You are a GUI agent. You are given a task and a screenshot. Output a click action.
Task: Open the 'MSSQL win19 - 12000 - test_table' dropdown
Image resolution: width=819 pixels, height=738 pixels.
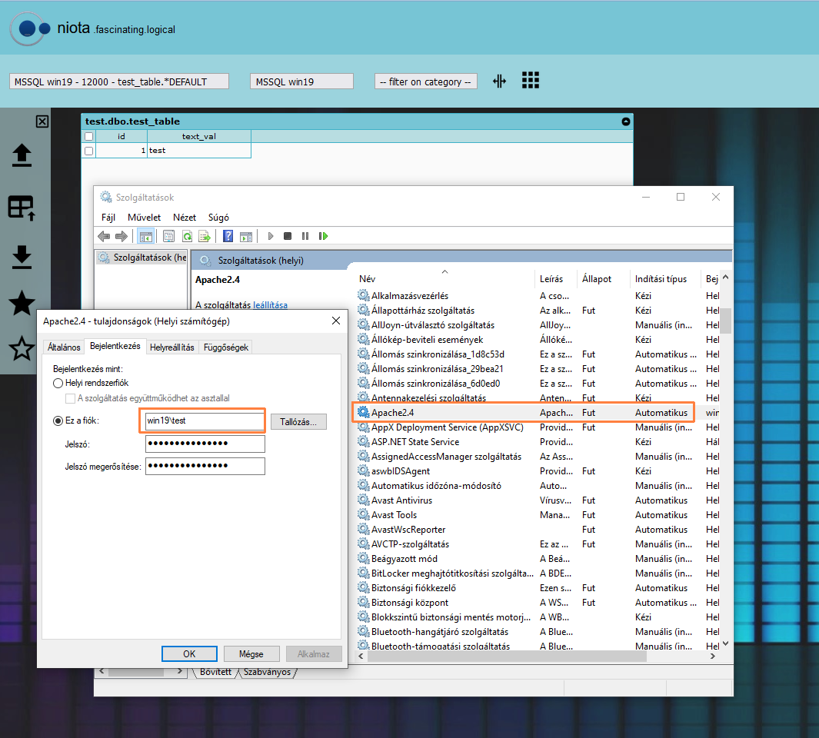119,81
